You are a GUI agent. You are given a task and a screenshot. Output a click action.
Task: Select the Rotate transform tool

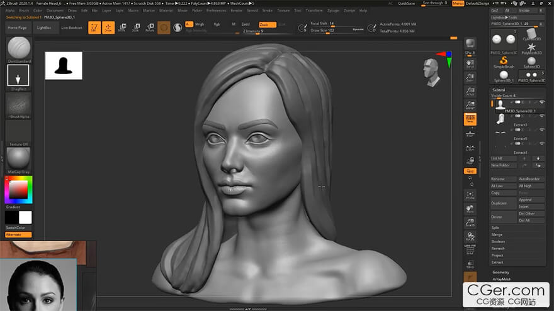(x=150, y=28)
